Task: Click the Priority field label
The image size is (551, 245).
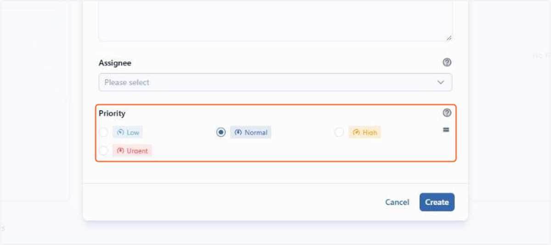Action: pos(112,113)
